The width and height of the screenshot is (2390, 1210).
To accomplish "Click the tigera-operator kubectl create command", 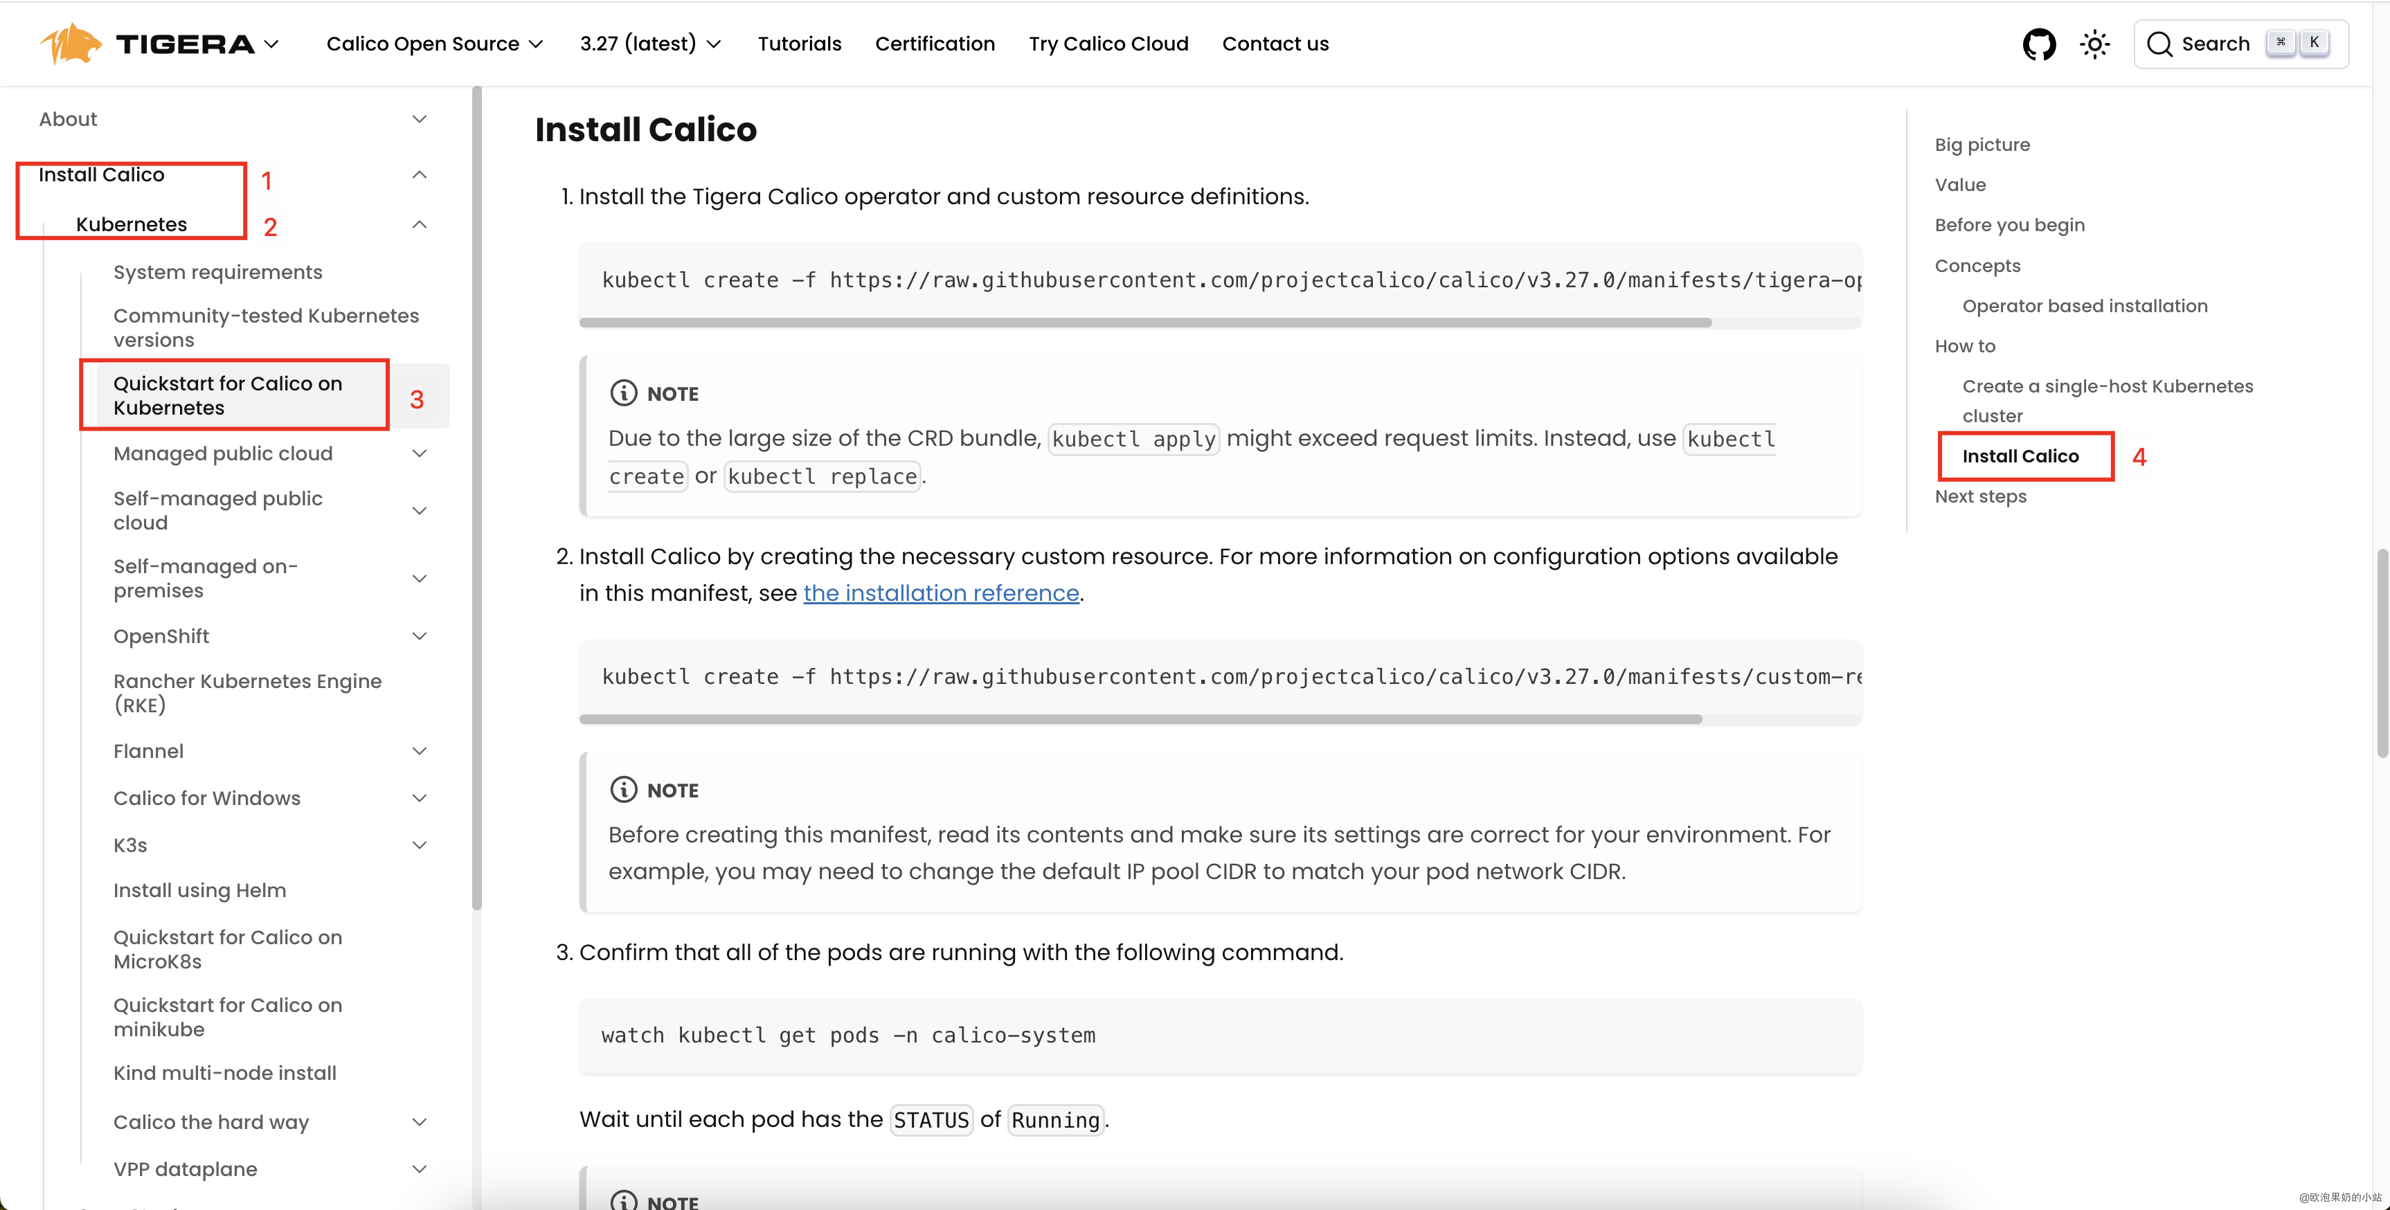I will (x=1231, y=280).
